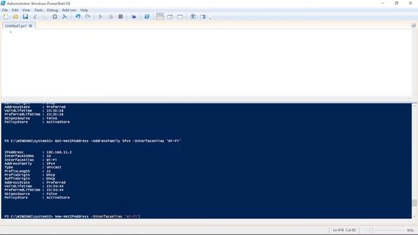
Task: Open the View menu
Action: point(26,10)
